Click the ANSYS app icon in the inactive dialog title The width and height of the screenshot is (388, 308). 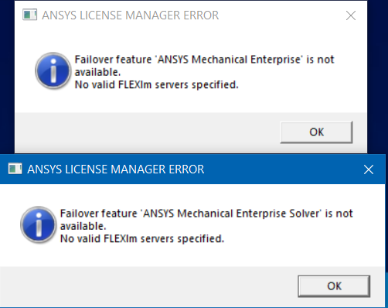(29, 15)
